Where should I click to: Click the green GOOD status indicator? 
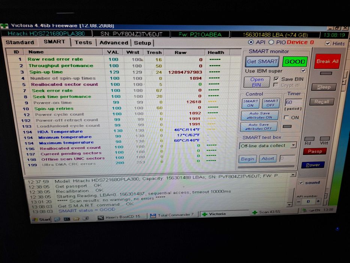pos(295,62)
